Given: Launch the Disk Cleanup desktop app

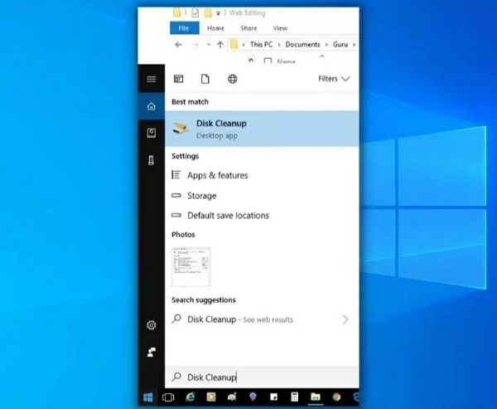Looking at the screenshot, I should [262, 129].
